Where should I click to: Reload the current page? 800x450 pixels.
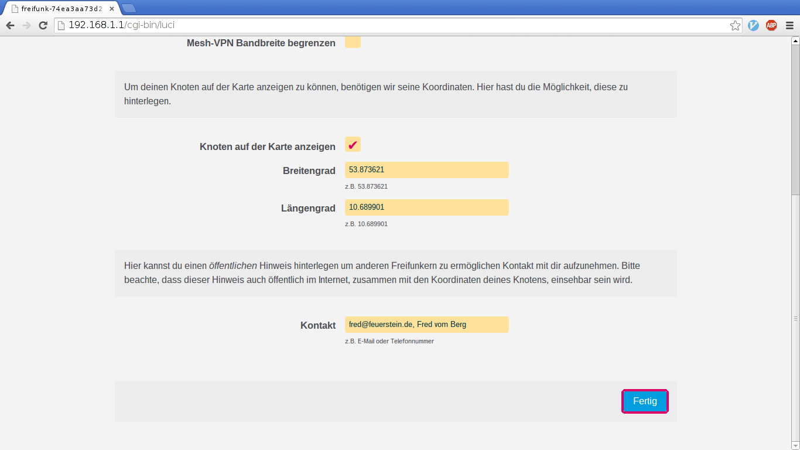pos(43,25)
